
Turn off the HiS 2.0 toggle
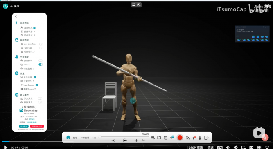(41, 64)
